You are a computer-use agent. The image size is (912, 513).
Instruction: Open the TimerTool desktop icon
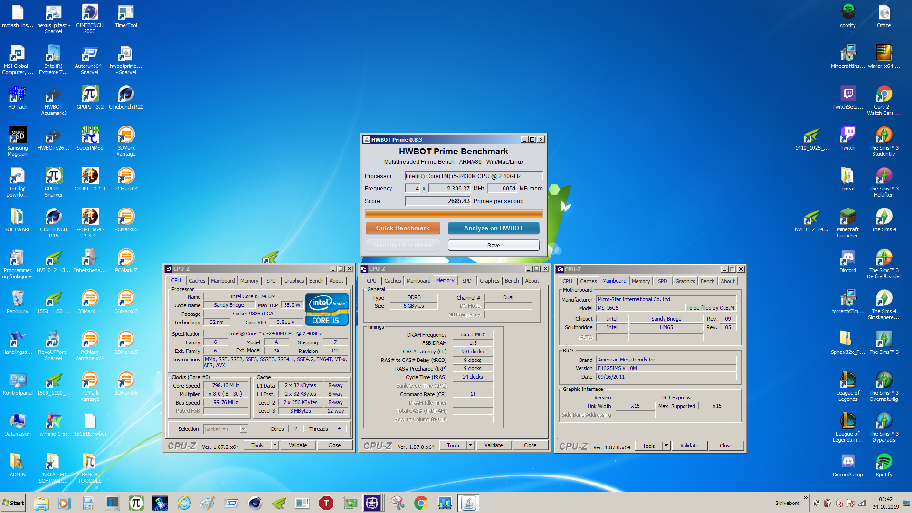point(126,17)
